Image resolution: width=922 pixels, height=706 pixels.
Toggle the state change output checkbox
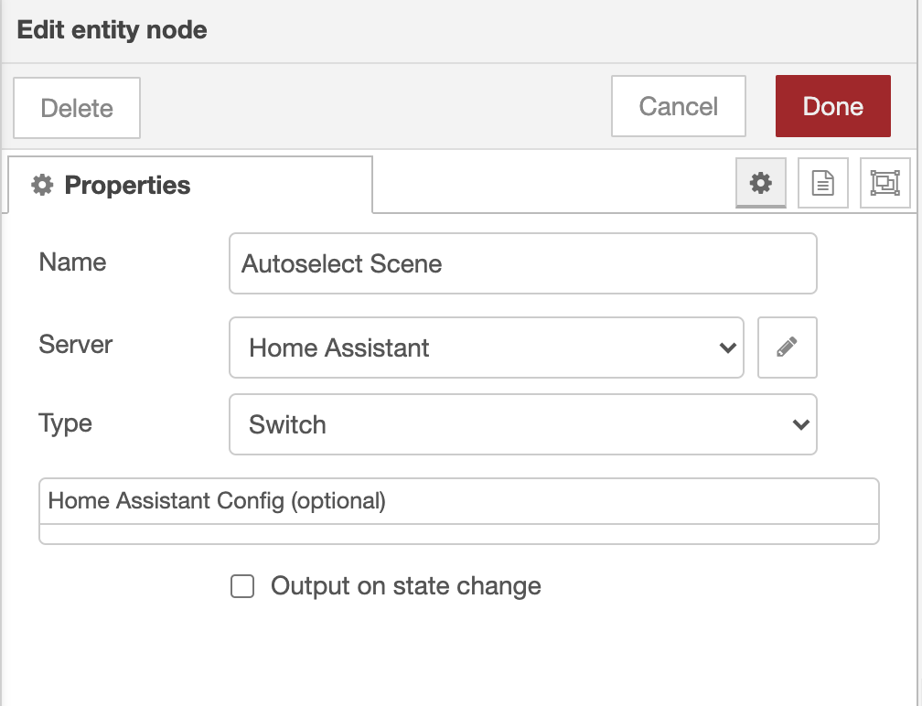(x=242, y=586)
